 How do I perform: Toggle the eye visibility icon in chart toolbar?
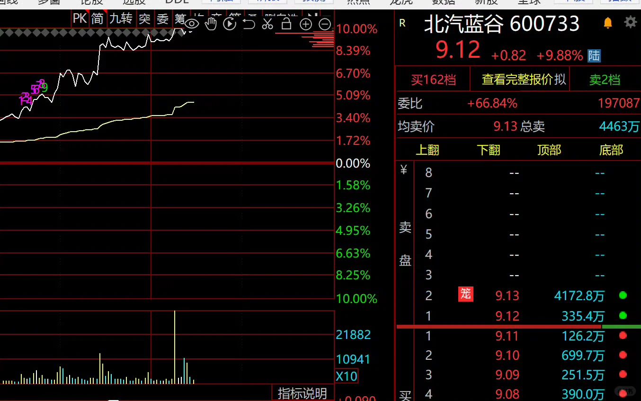192,23
